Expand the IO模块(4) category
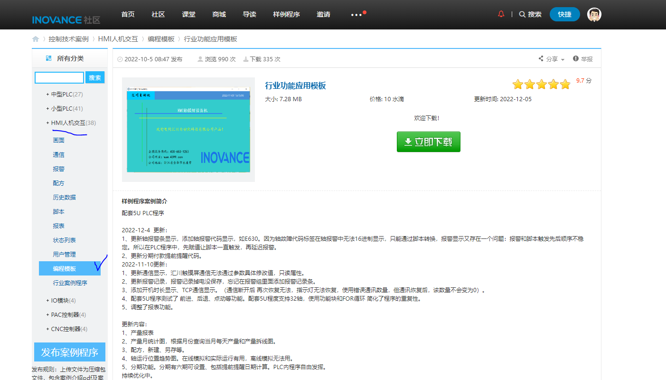 click(x=61, y=300)
